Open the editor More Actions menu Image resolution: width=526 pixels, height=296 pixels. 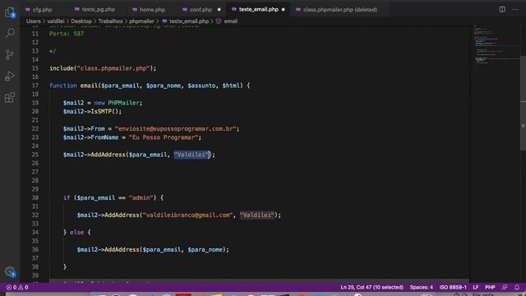tap(515, 9)
